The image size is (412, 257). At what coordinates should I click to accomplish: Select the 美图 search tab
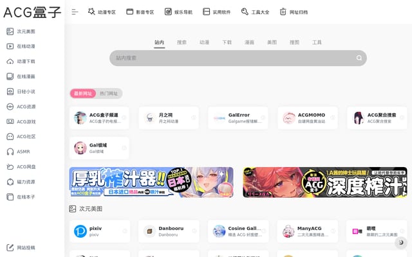(272, 42)
